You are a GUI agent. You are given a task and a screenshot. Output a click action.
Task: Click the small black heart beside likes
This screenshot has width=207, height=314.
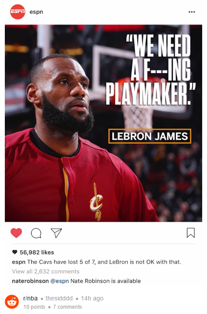(14, 252)
